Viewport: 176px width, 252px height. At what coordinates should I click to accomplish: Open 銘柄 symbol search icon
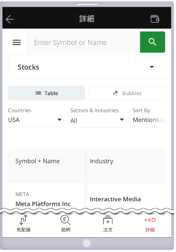click(x=65, y=223)
